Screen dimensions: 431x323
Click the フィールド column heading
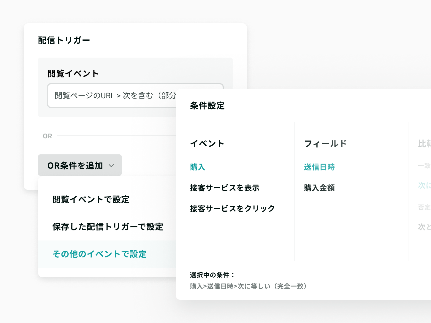point(326,144)
